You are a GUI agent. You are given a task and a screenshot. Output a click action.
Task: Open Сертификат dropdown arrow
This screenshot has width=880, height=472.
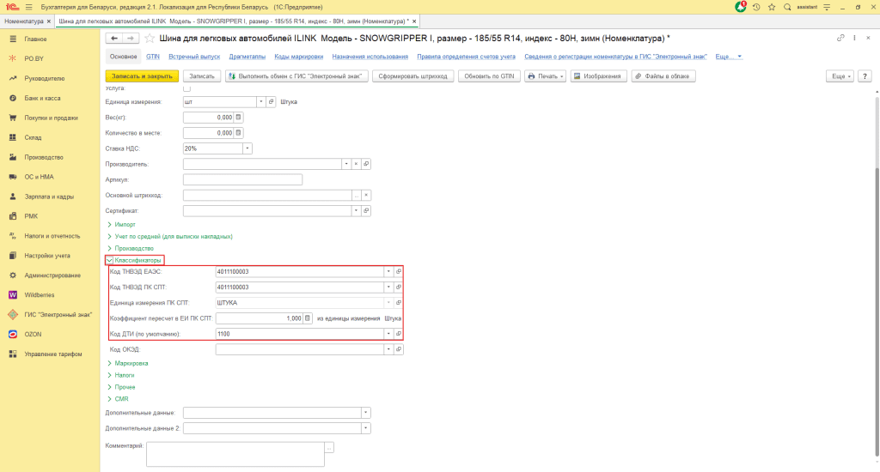(356, 211)
